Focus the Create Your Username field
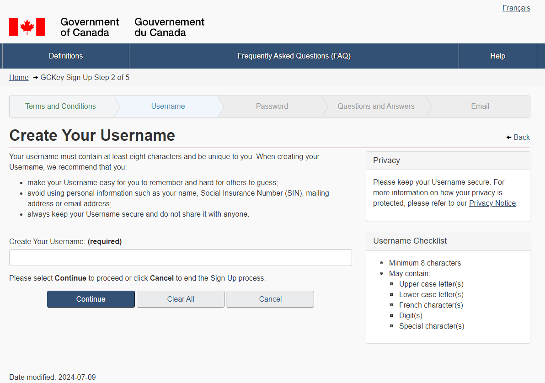The height and width of the screenshot is (383, 545). click(180, 257)
